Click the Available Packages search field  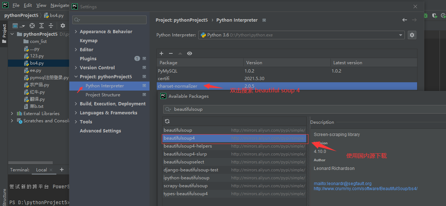pos(304,109)
